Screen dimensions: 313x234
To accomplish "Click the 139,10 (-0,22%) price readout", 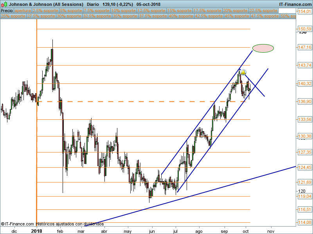I will click(x=118, y=4).
